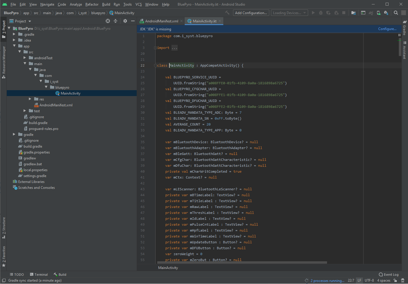Toggle the Build tool window
This screenshot has height=284, width=408.
click(60, 274)
